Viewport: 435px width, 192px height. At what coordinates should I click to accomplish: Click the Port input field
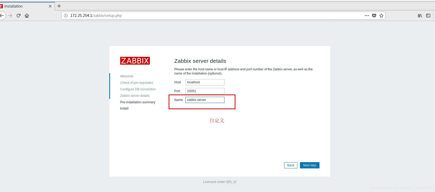tap(205, 91)
